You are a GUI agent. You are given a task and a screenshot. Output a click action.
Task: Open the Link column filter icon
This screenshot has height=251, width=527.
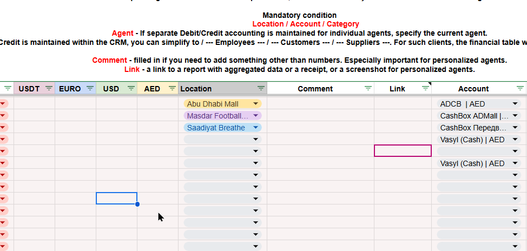[x=424, y=88]
